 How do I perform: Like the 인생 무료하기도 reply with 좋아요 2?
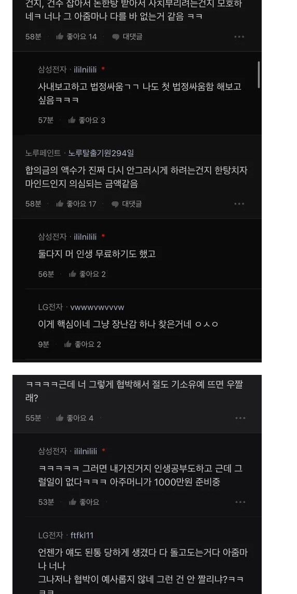(87, 274)
